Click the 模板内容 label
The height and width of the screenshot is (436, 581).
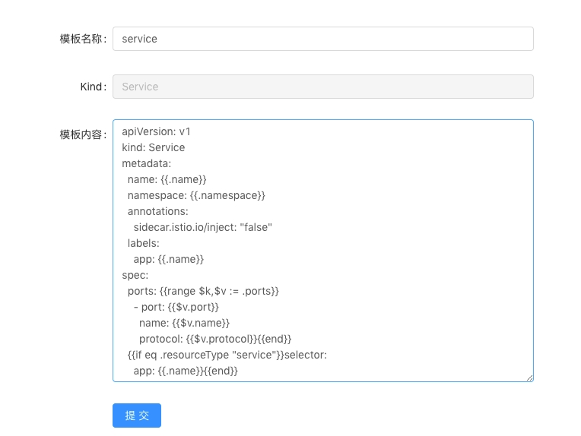point(83,134)
